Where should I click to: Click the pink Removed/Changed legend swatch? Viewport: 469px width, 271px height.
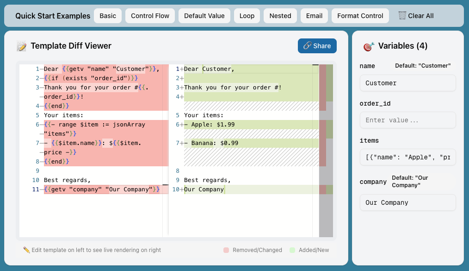pyautogui.click(x=226, y=250)
